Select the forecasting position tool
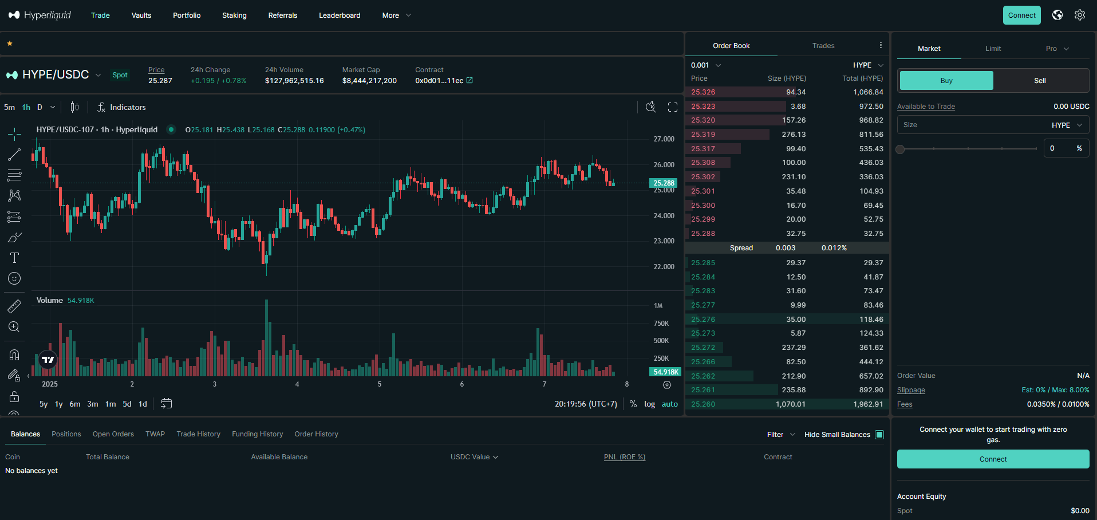1097x520 pixels. (x=14, y=216)
